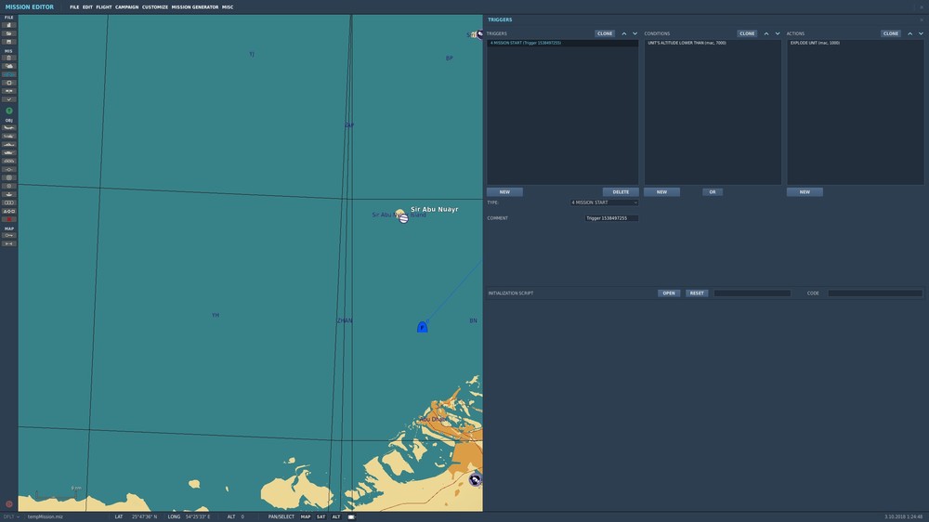Select 'UNIT'S ALTITUDE LOWER THAN' condition row

coord(713,43)
